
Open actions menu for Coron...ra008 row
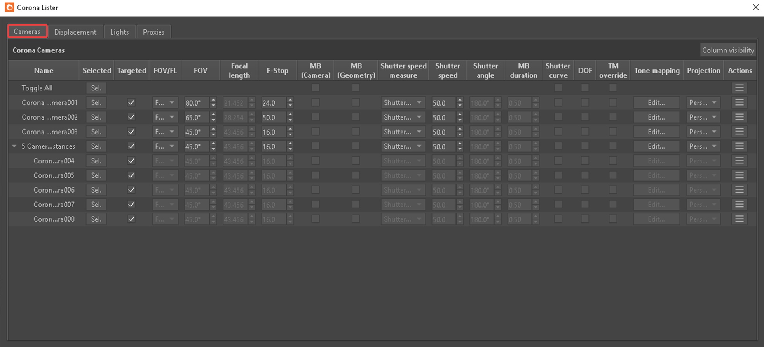(739, 219)
